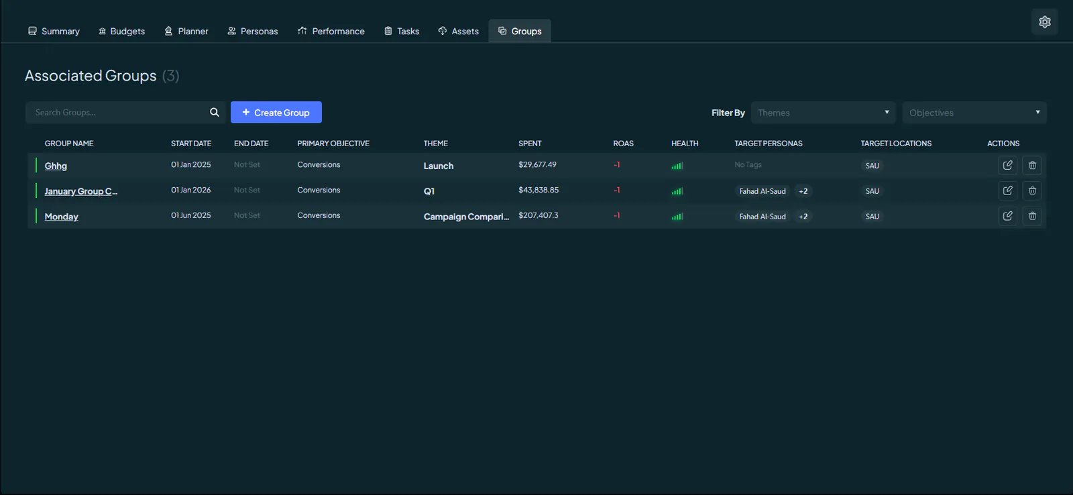The width and height of the screenshot is (1073, 495).
Task: Click the health bars icon for Monday
Action: [677, 217]
